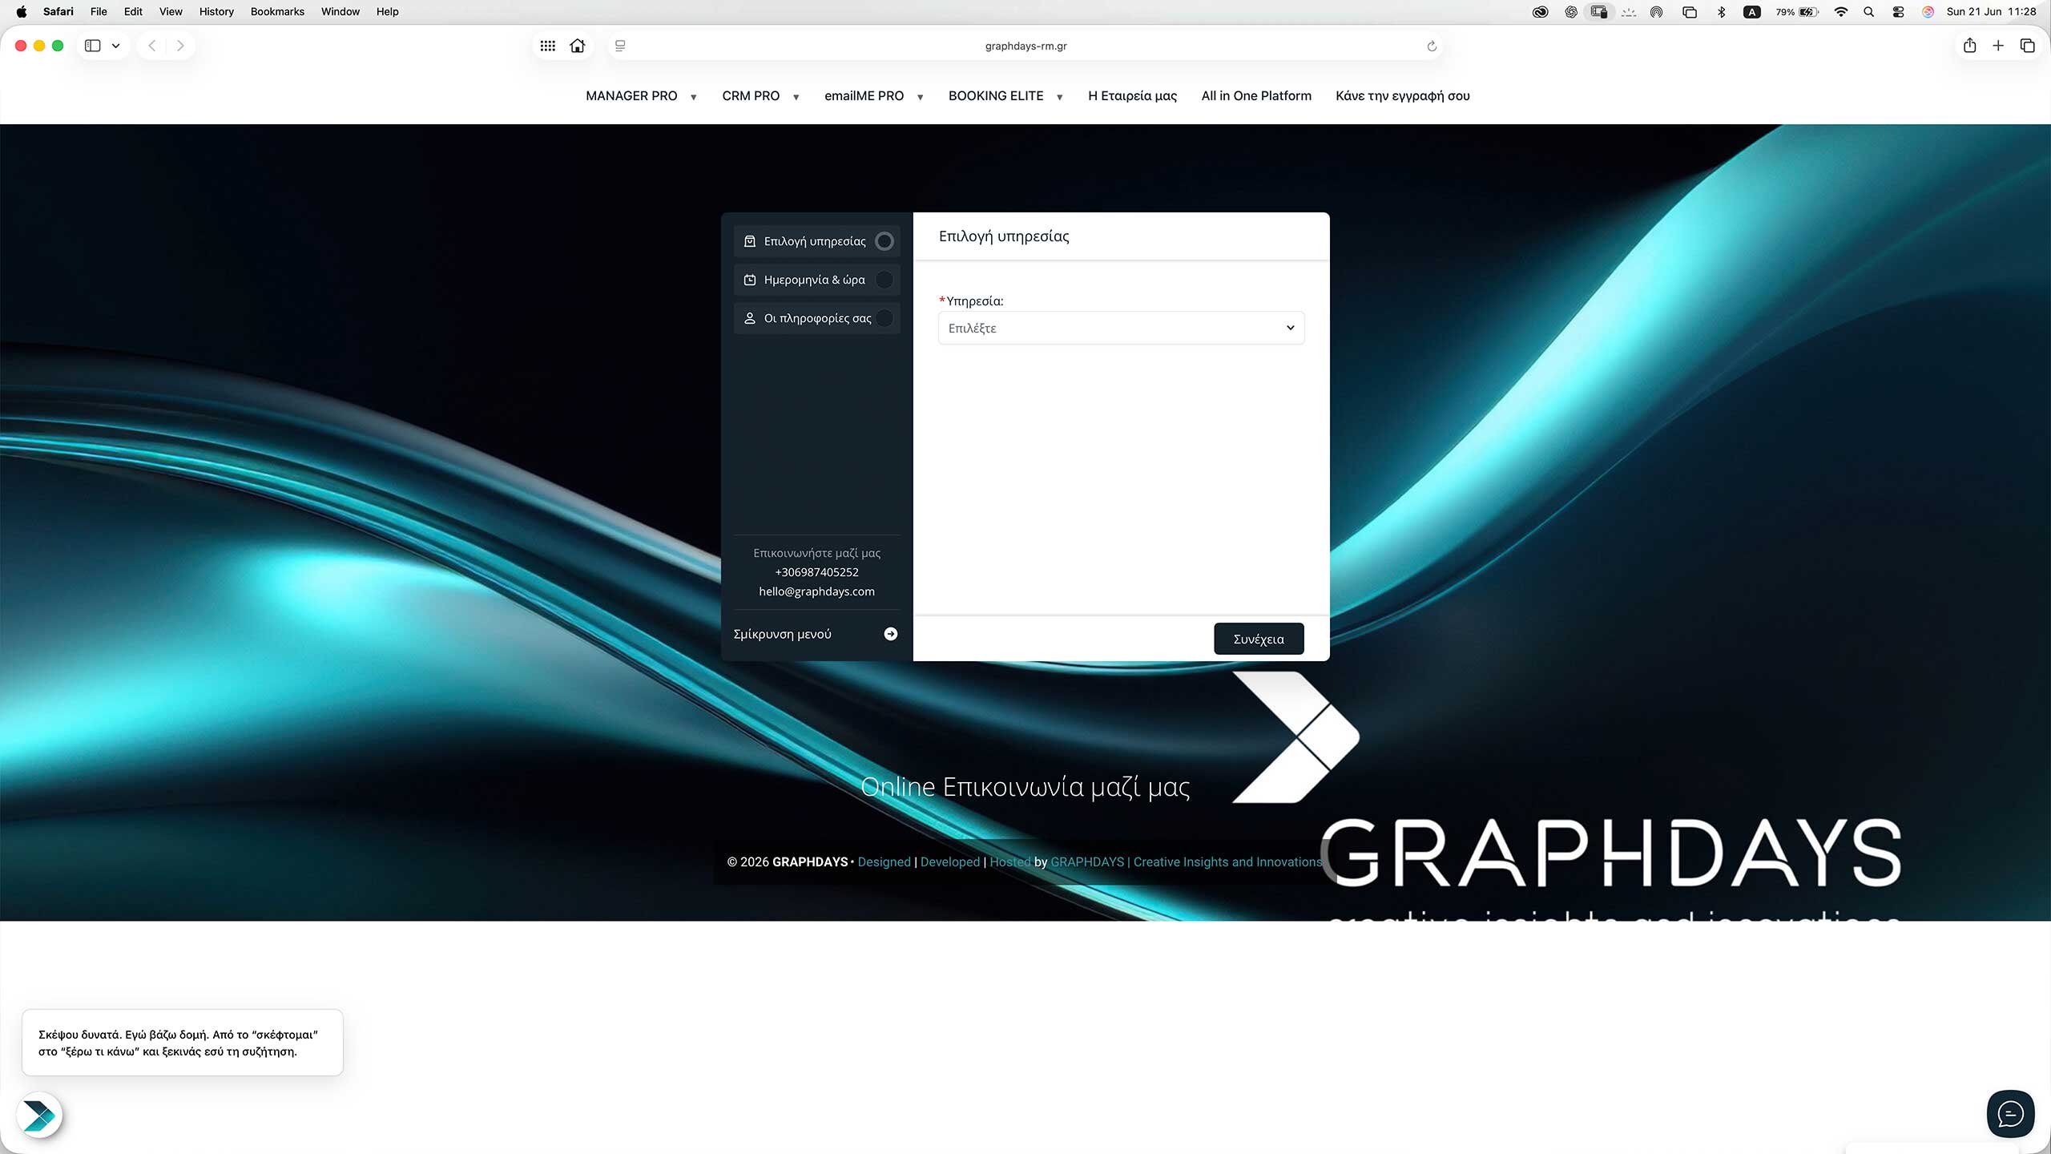The image size is (2051, 1154).
Task: Click the Developed footer link
Action: coord(950,862)
